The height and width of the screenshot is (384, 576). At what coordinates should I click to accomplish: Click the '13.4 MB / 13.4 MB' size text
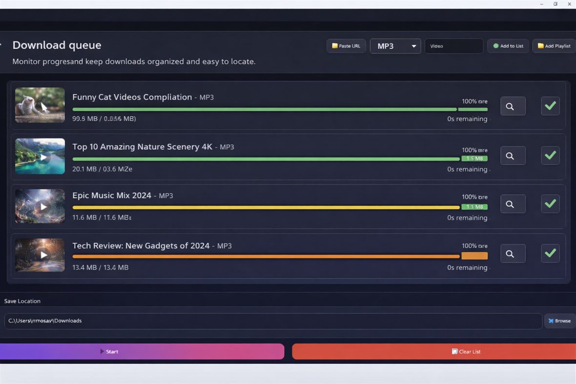(x=100, y=267)
